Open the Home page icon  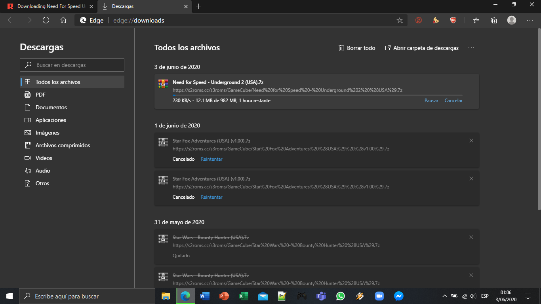(x=63, y=20)
